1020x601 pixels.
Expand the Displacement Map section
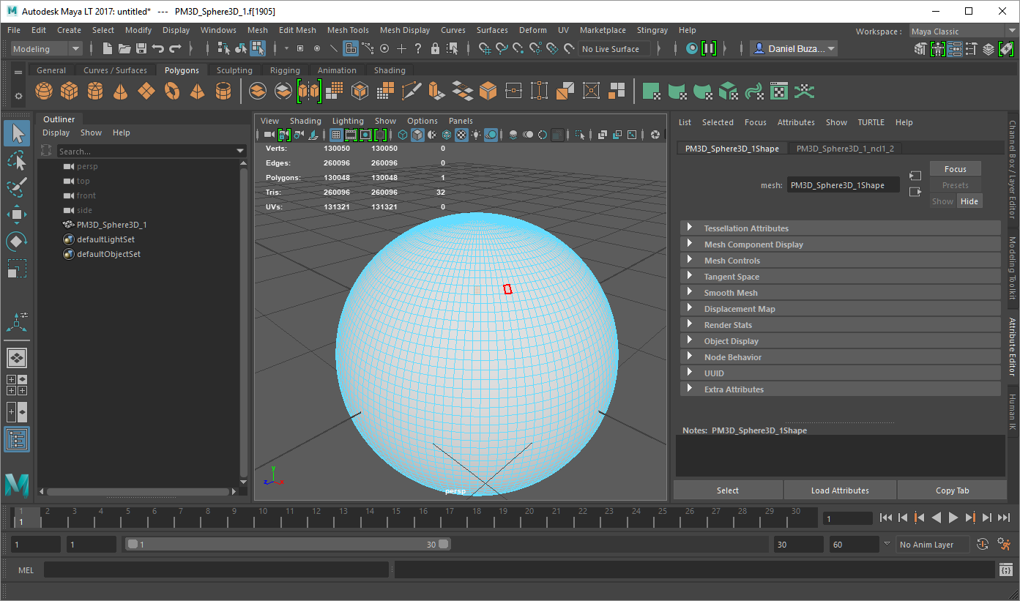[x=841, y=309]
